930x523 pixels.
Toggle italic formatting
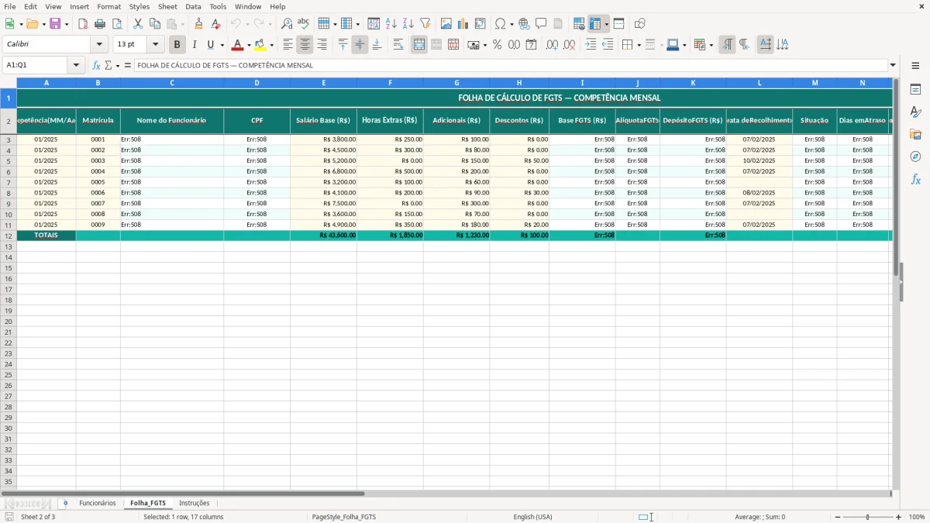click(194, 44)
